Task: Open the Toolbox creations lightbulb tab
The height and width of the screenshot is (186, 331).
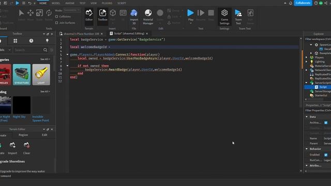Action: coord(47,41)
